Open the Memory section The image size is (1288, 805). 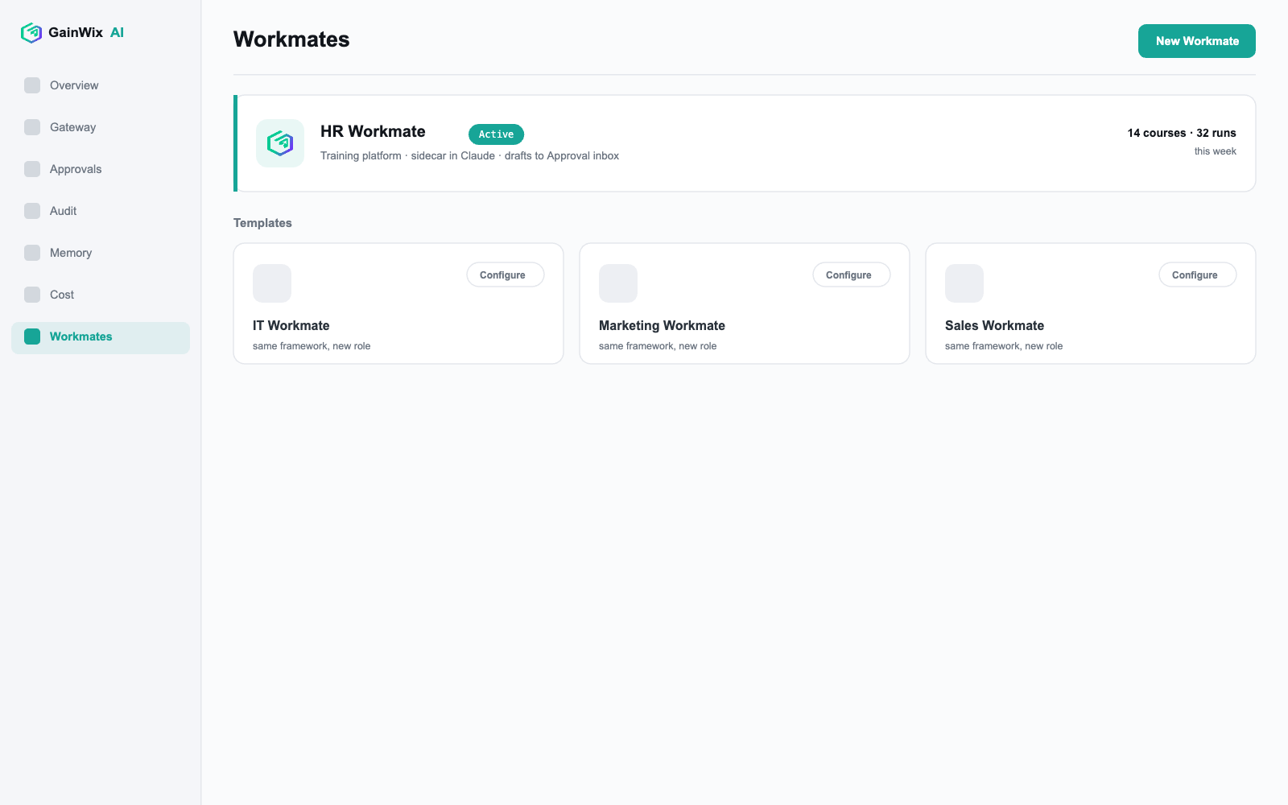pyautogui.click(x=101, y=253)
